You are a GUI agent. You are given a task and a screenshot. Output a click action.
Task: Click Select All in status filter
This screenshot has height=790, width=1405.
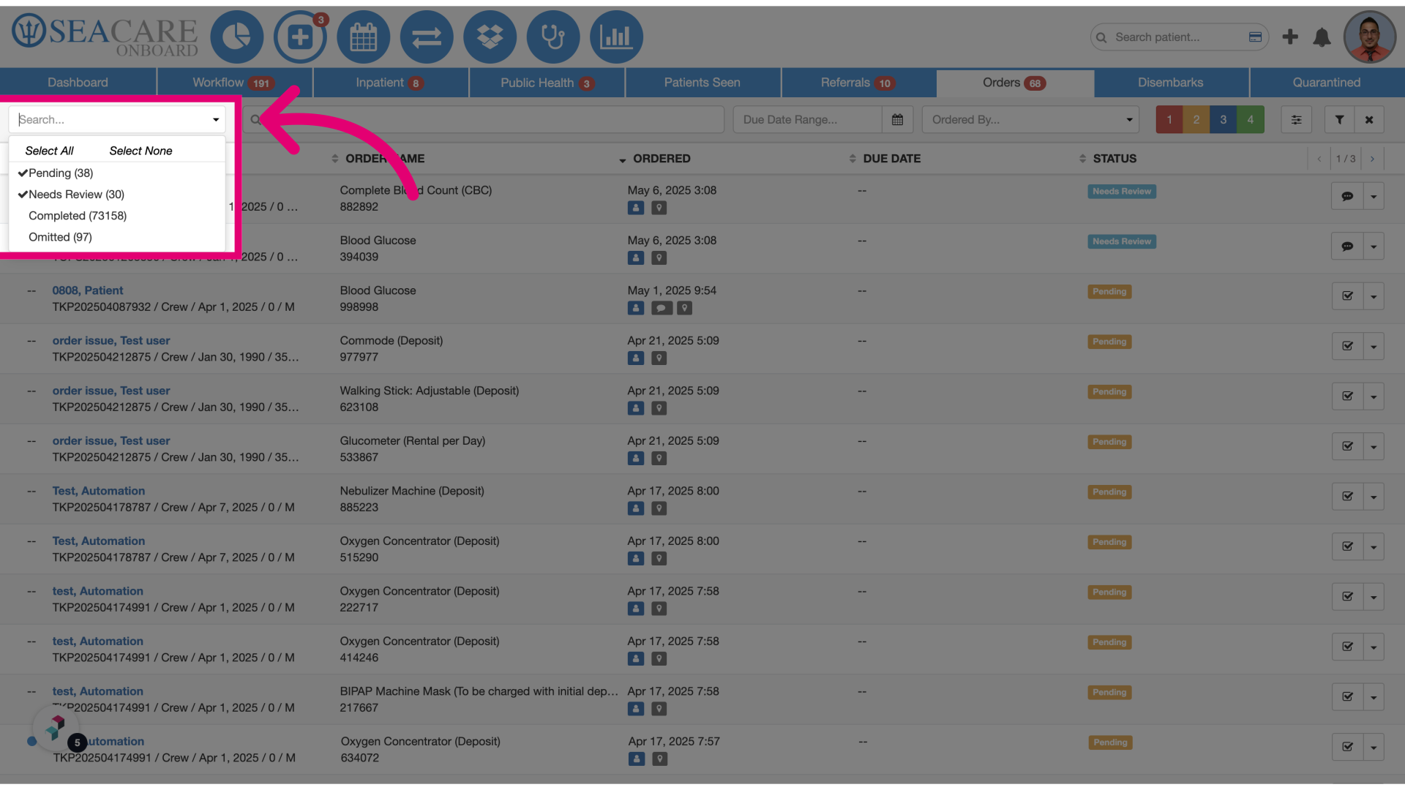tap(49, 151)
